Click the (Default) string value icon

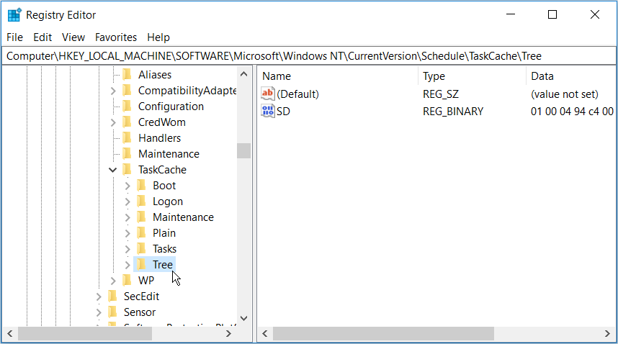[268, 94]
